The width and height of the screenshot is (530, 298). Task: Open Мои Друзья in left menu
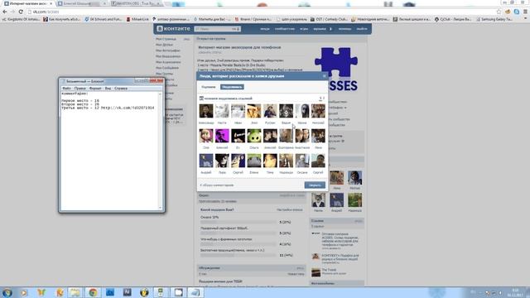tap(164, 45)
